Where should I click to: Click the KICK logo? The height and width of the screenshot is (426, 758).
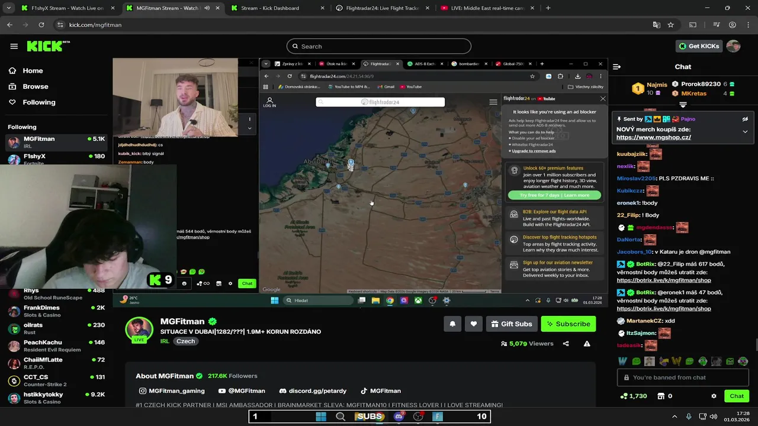tap(48, 46)
